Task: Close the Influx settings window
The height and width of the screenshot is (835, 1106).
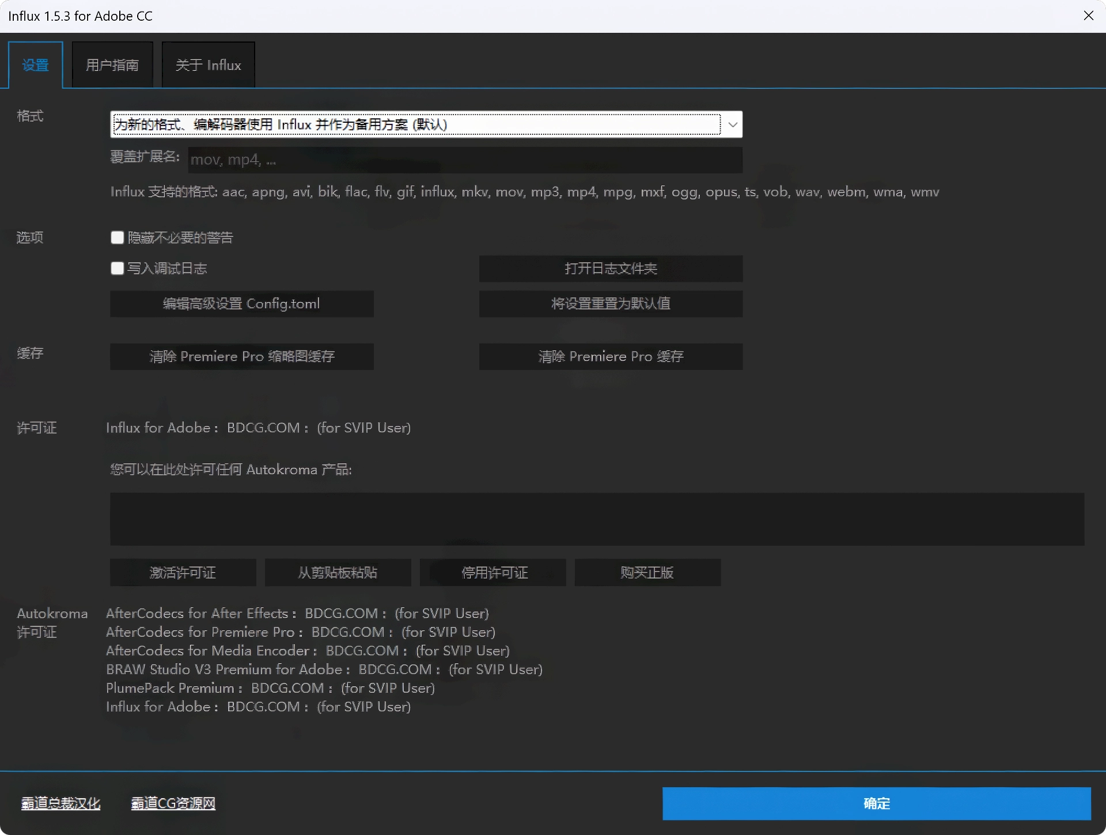Action: (x=1089, y=16)
